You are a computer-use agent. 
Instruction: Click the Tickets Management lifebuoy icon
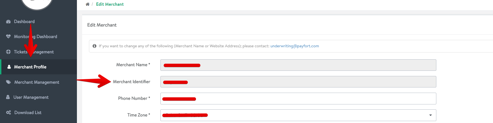8,52
